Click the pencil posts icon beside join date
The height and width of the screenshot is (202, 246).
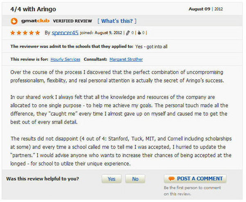pyautogui.click(x=128, y=33)
